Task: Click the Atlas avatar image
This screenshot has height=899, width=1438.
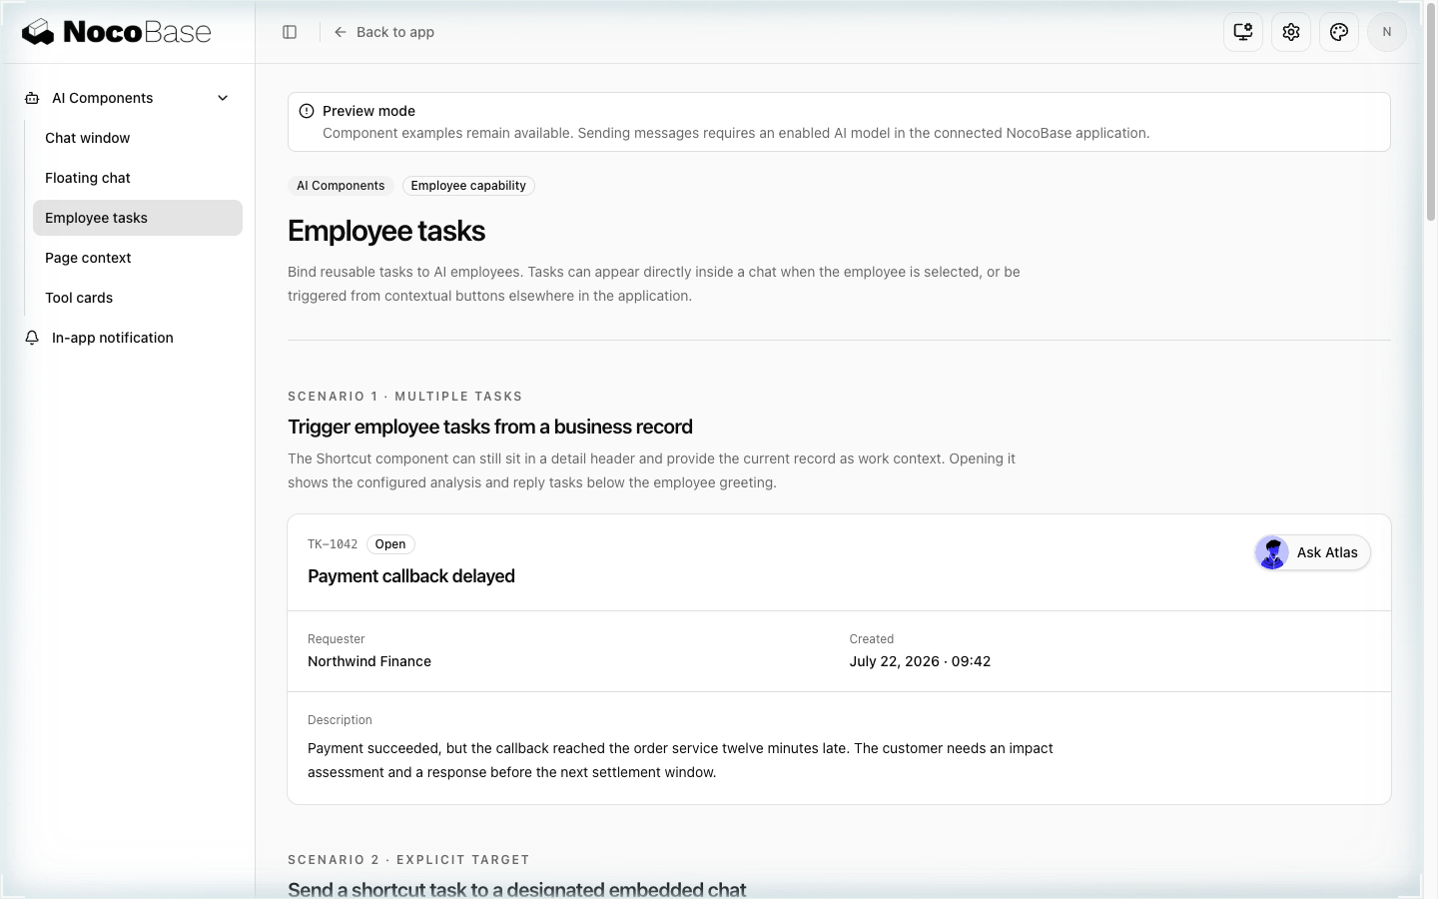Action: point(1272,552)
